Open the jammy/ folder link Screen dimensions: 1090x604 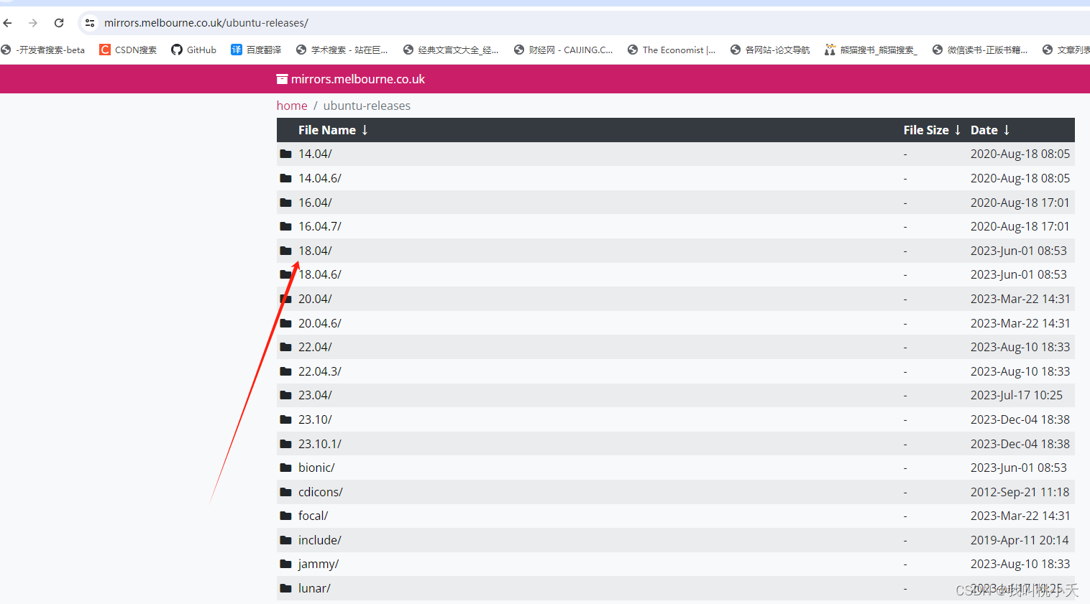tap(319, 564)
